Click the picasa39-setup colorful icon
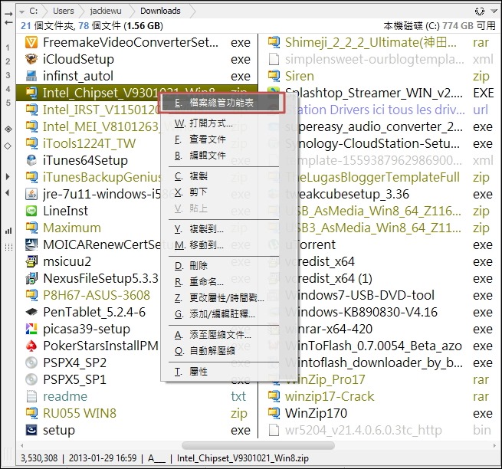502x469 pixels. (x=31, y=329)
